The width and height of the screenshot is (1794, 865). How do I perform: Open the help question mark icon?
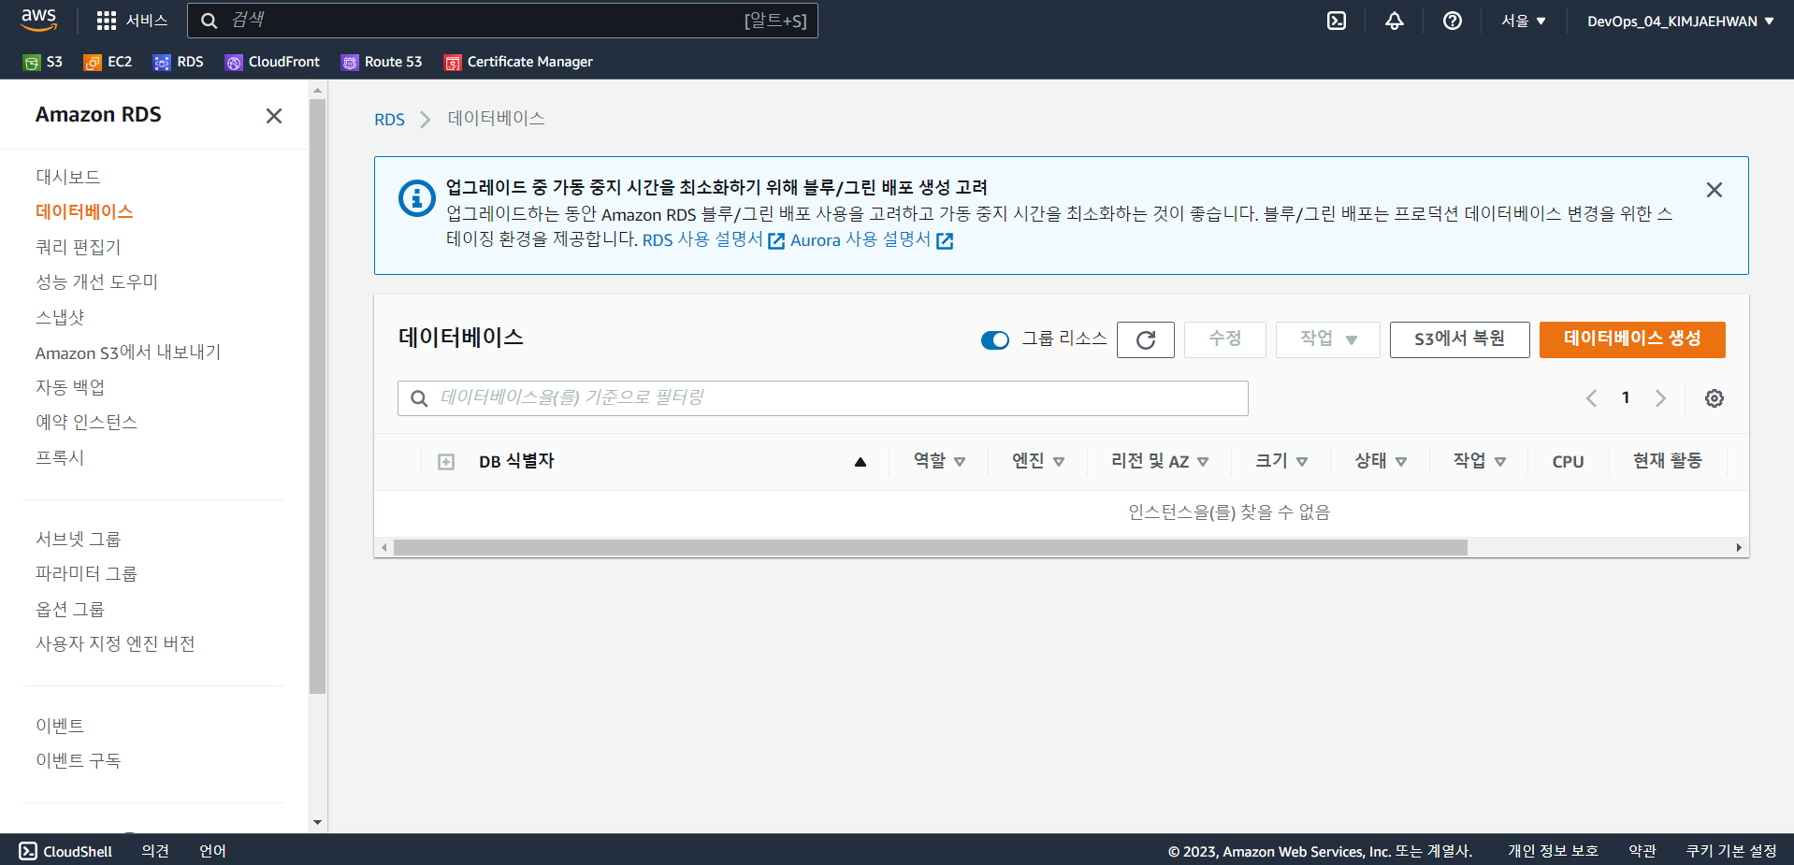(1453, 21)
